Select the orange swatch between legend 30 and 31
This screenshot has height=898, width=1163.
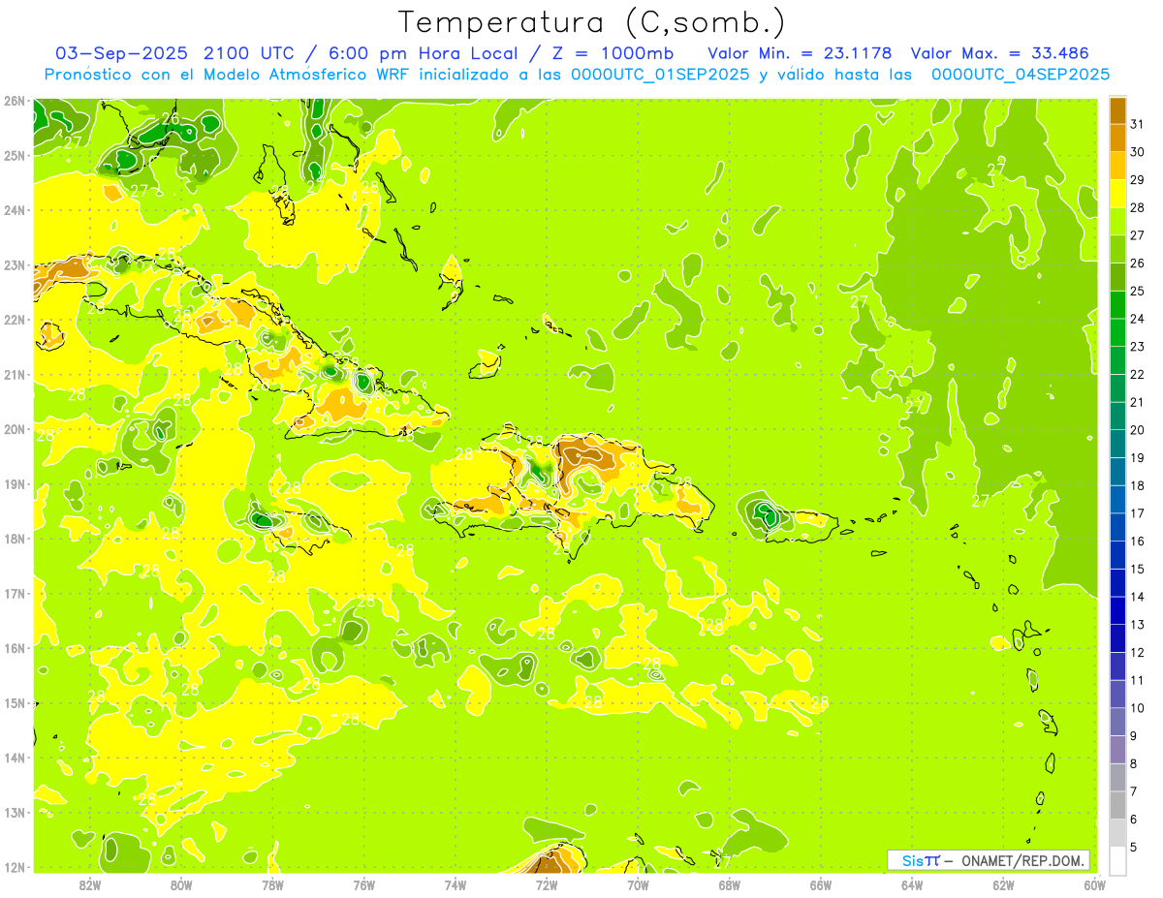[x=1117, y=137]
